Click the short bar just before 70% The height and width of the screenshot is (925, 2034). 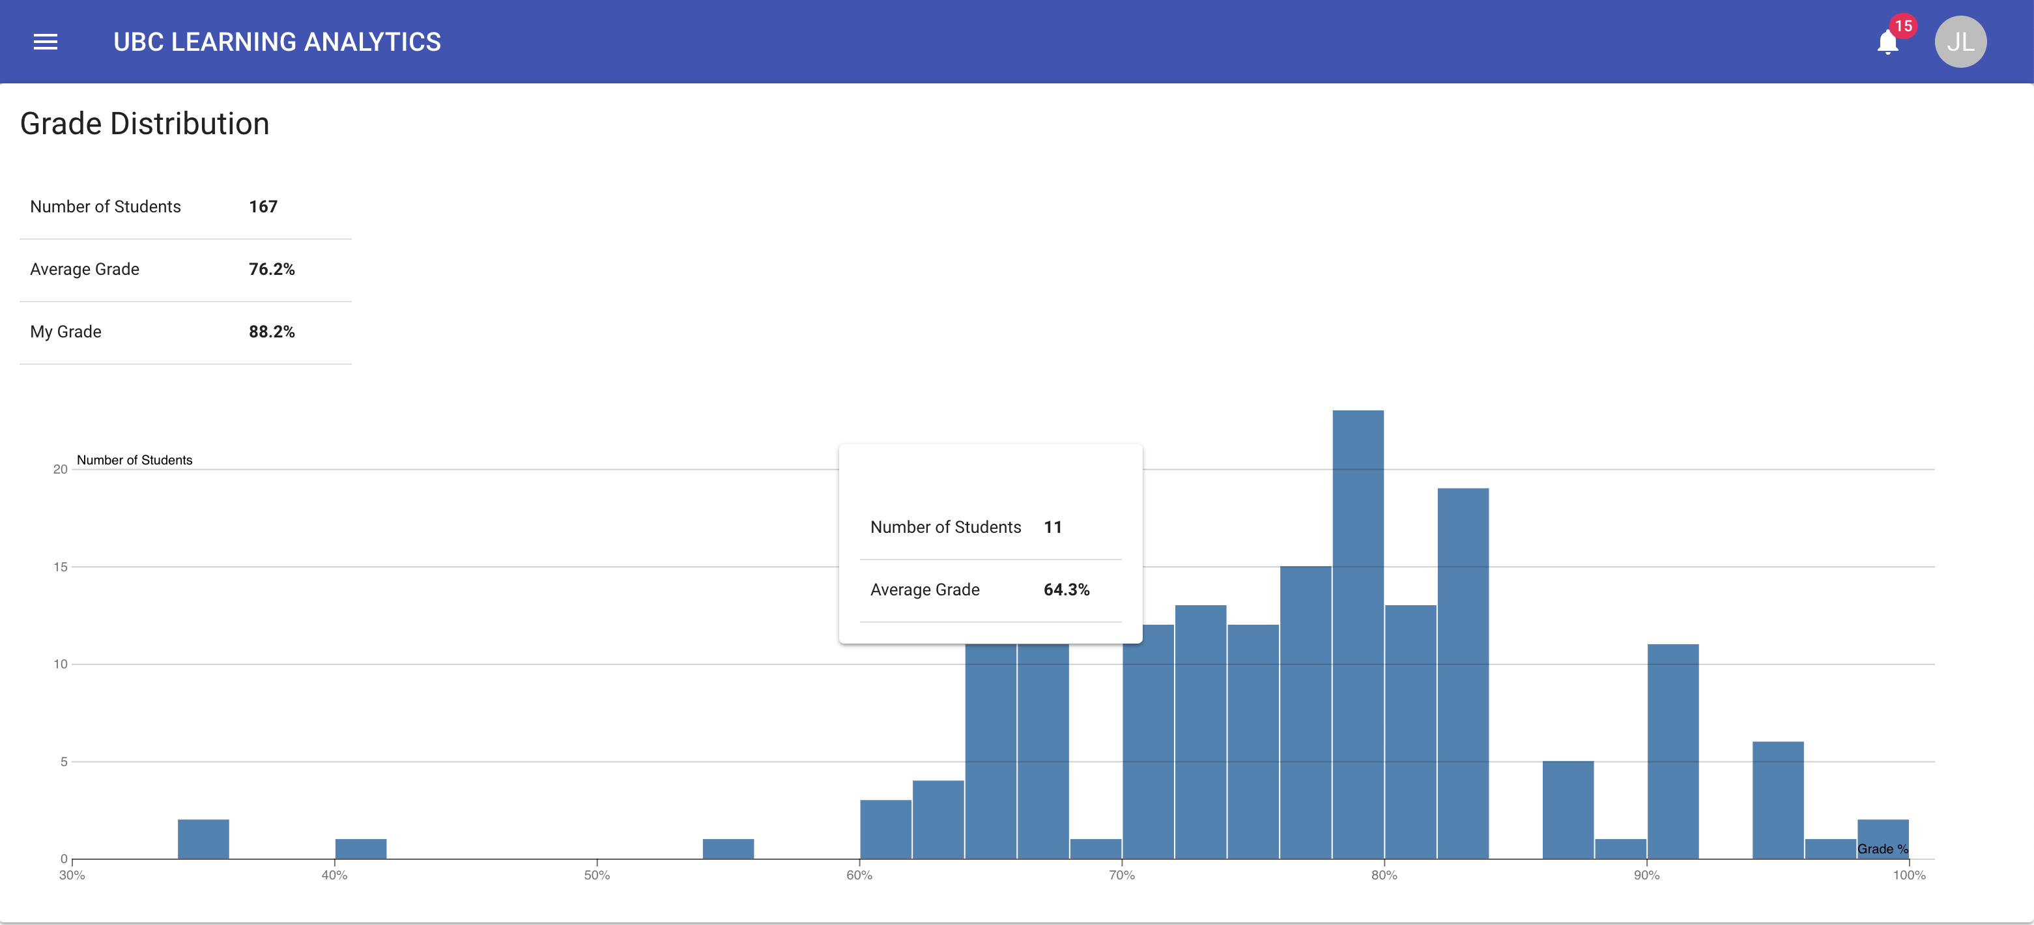1095,848
